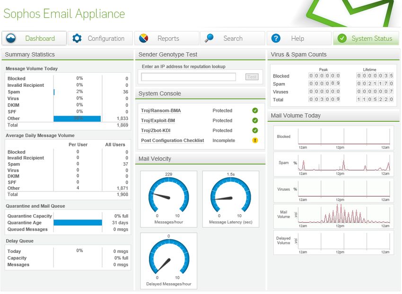
Task: Click the Quarantine Capacity row label
Action: coord(29,216)
